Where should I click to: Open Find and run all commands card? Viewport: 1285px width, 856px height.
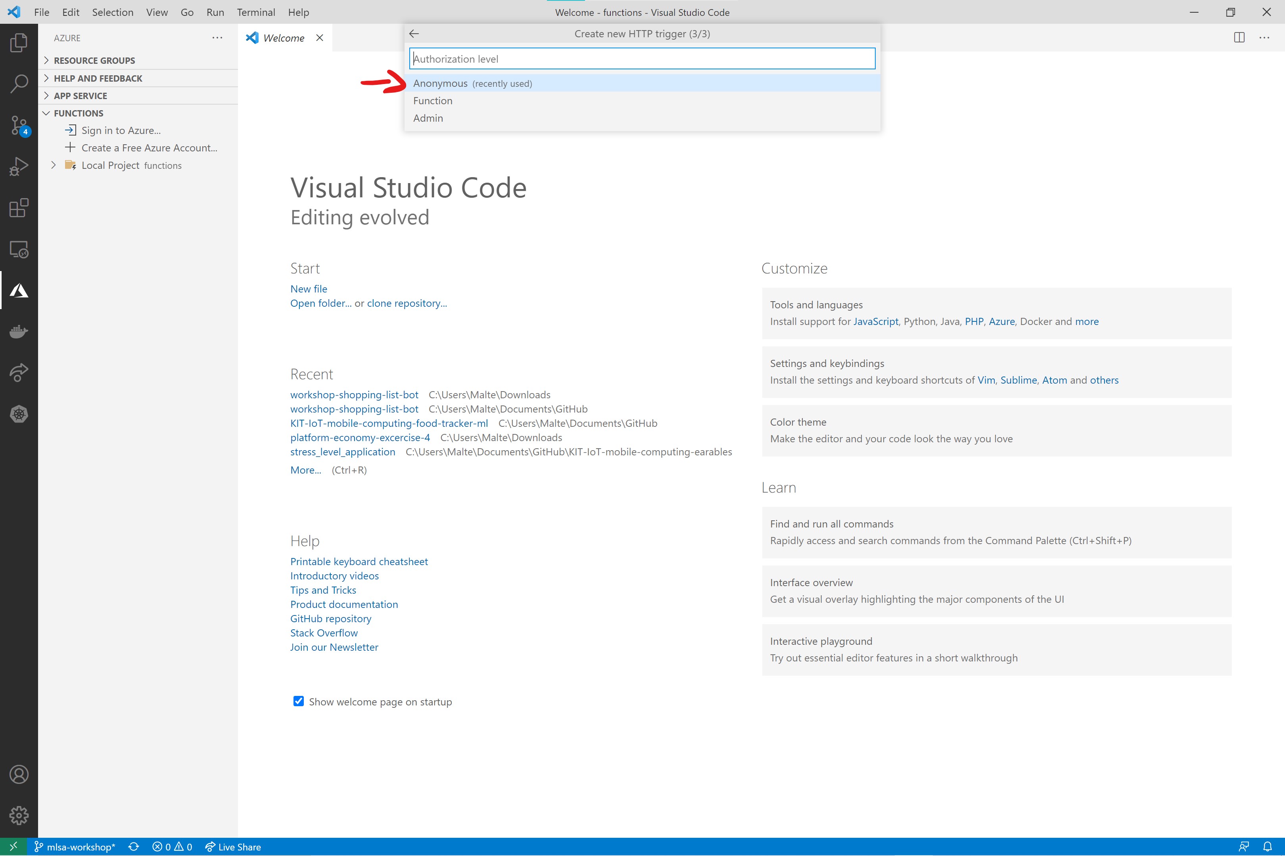coord(997,532)
